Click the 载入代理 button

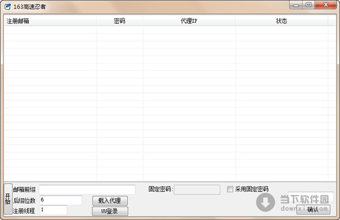click(110, 201)
